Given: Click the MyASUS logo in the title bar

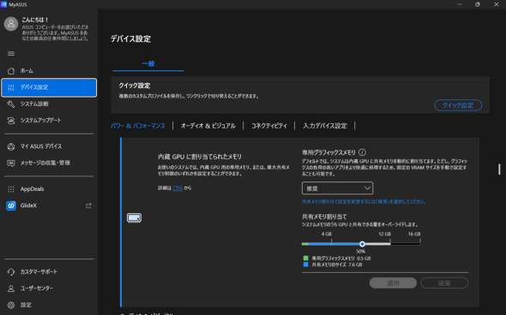Looking at the screenshot, I should [3, 4].
